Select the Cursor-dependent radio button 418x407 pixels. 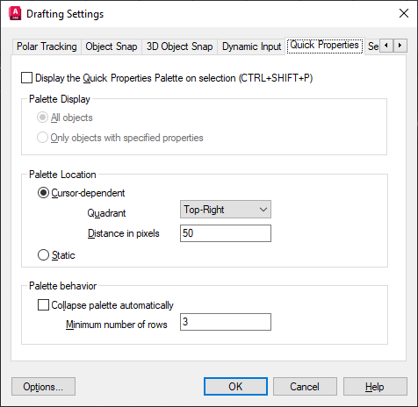point(43,193)
